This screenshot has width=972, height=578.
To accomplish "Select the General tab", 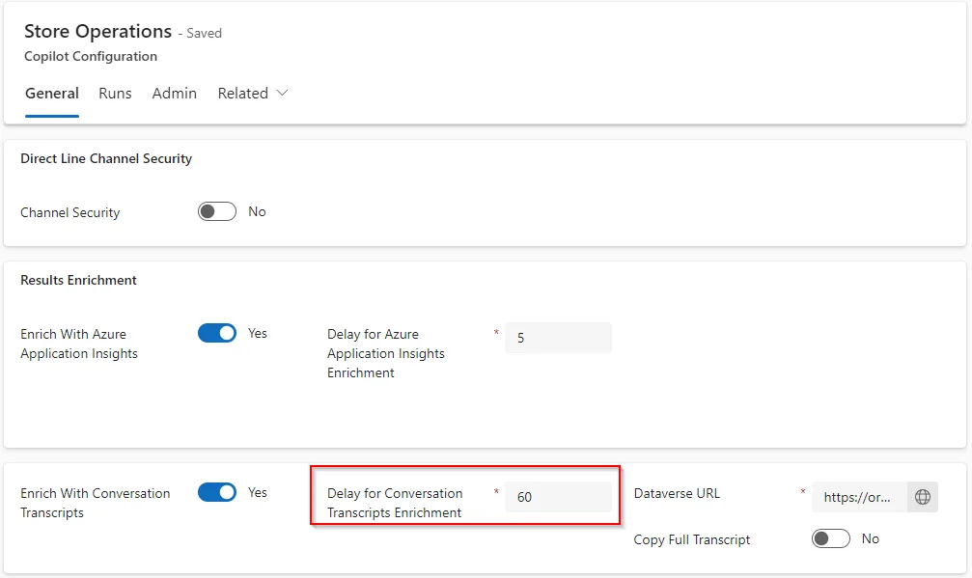I will pyautogui.click(x=52, y=94).
